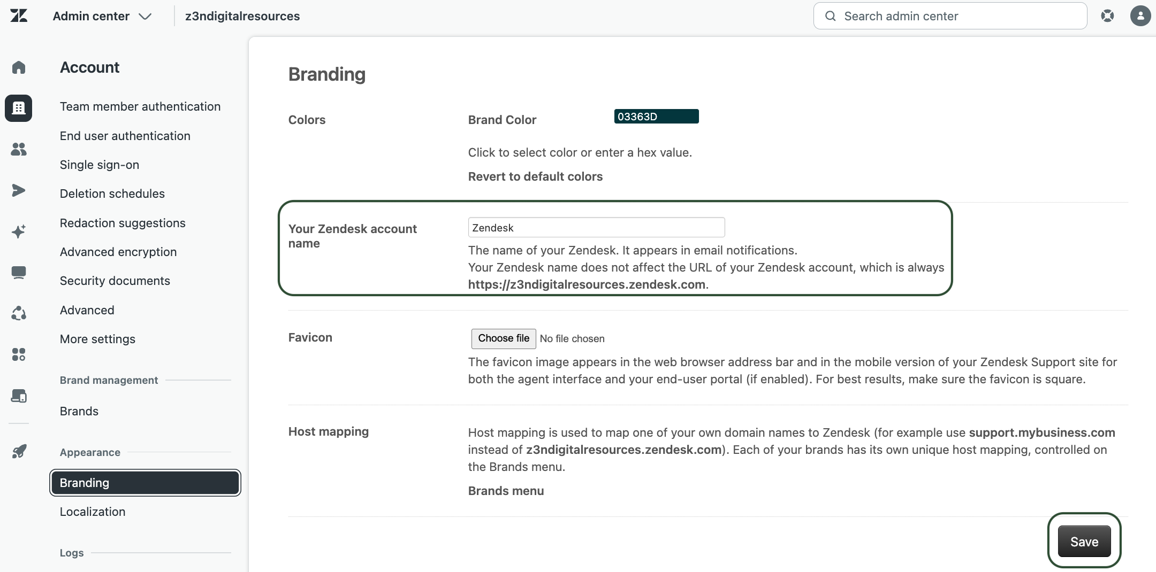Open the Channels arrow icon

pos(19,190)
